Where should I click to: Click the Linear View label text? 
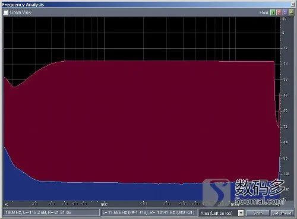tap(20, 12)
